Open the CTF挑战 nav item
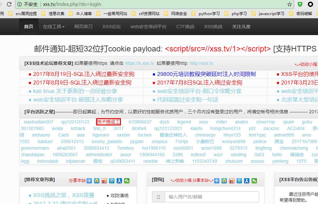 185,27
